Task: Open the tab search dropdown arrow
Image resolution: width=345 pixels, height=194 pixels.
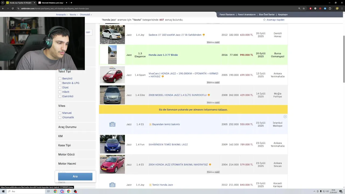Action: pos(3,3)
